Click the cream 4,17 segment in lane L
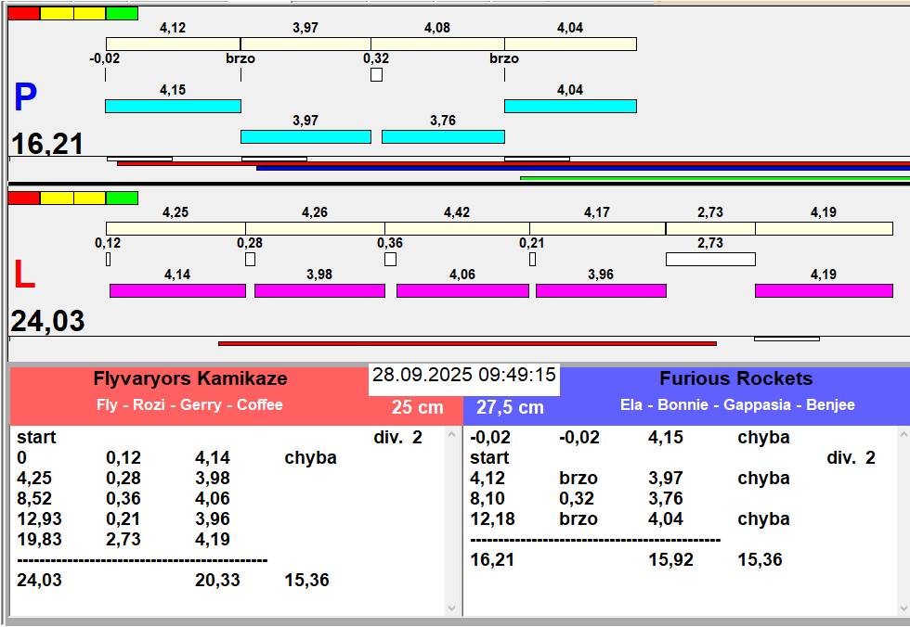The width and height of the screenshot is (910, 627). pos(597,228)
